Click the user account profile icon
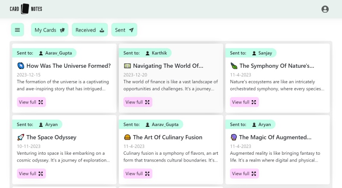 (x=325, y=9)
